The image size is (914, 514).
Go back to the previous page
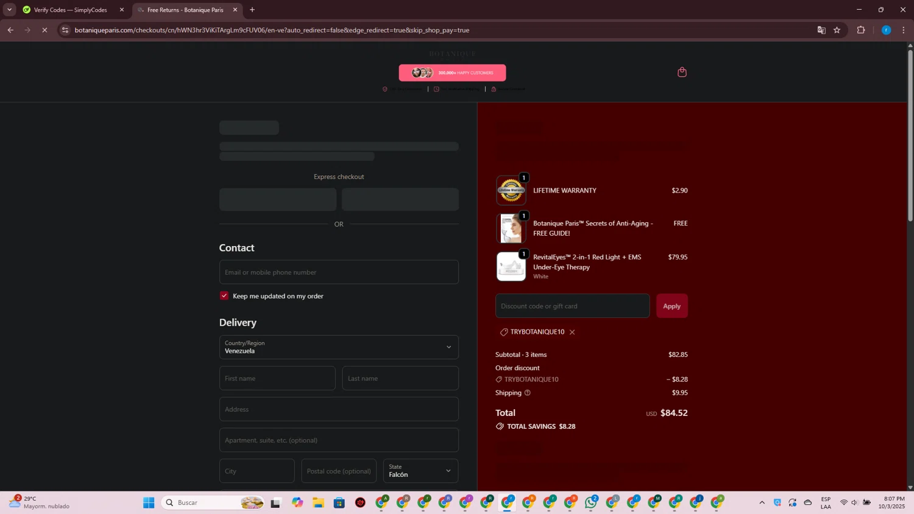[x=10, y=30]
